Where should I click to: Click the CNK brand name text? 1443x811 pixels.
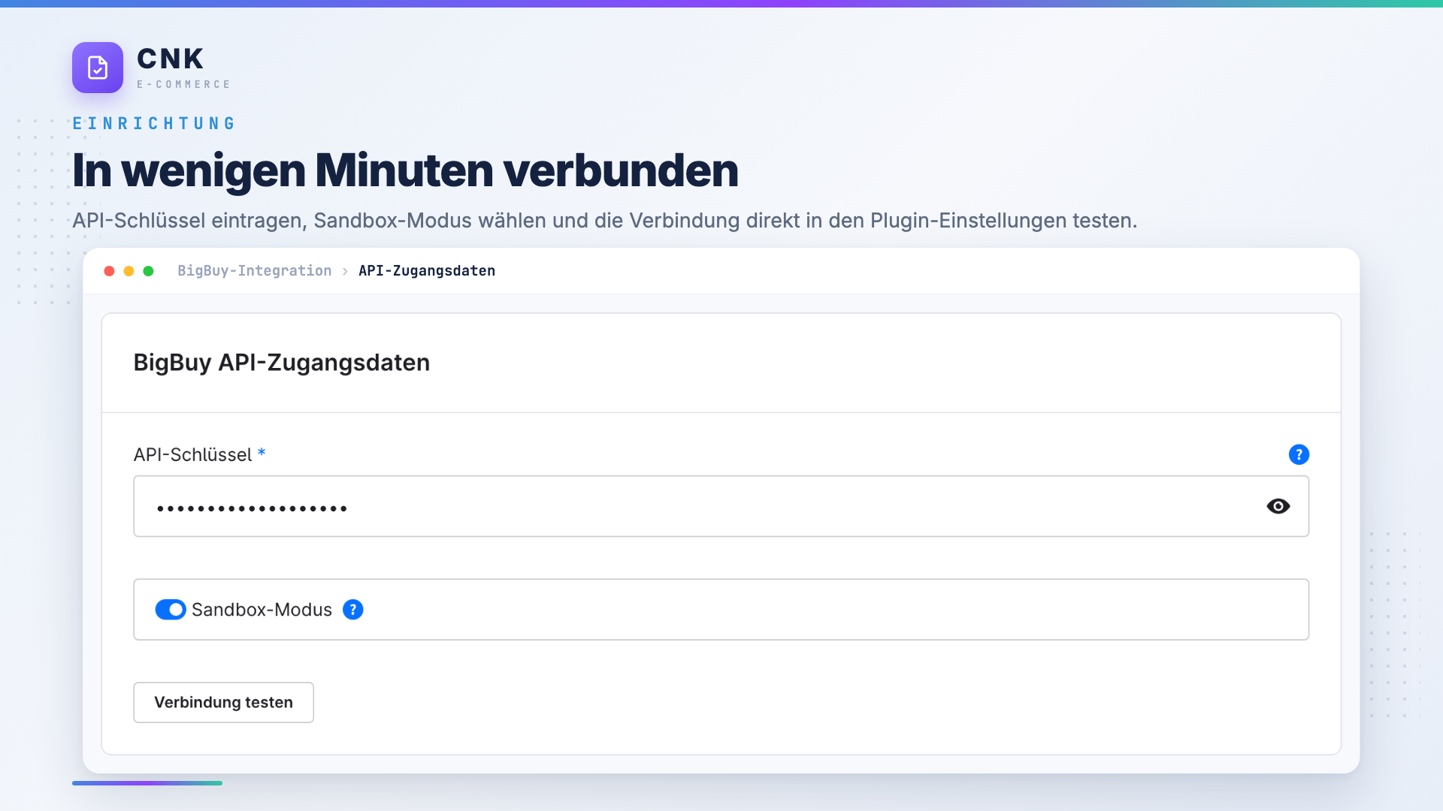click(x=171, y=59)
